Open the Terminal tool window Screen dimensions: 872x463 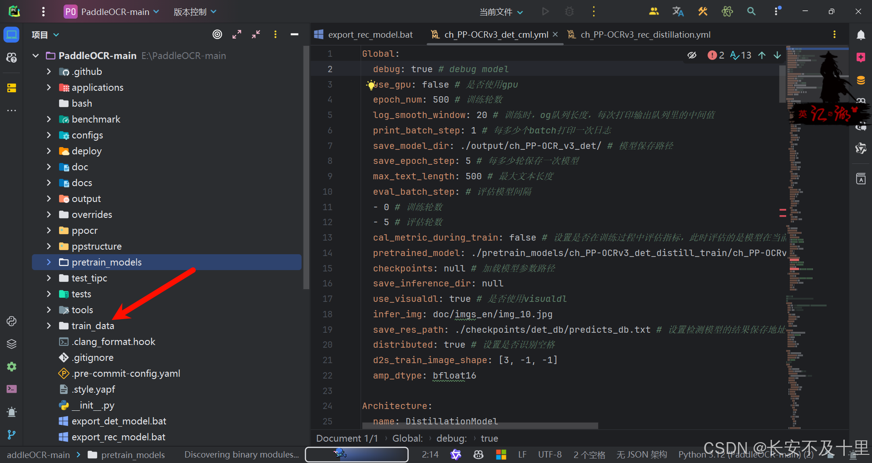(12, 389)
